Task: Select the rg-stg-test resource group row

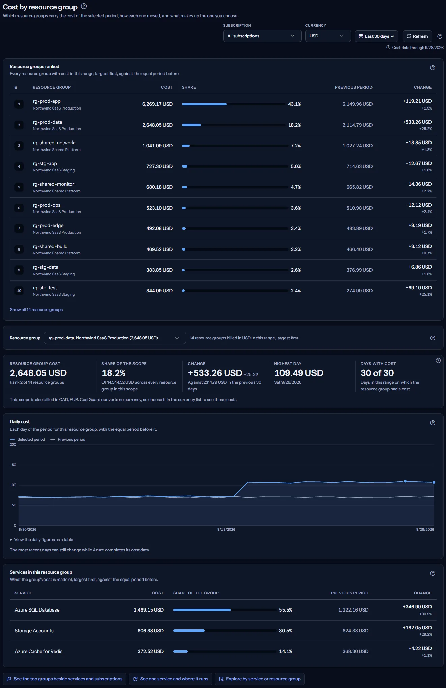Action: (x=223, y=291)
